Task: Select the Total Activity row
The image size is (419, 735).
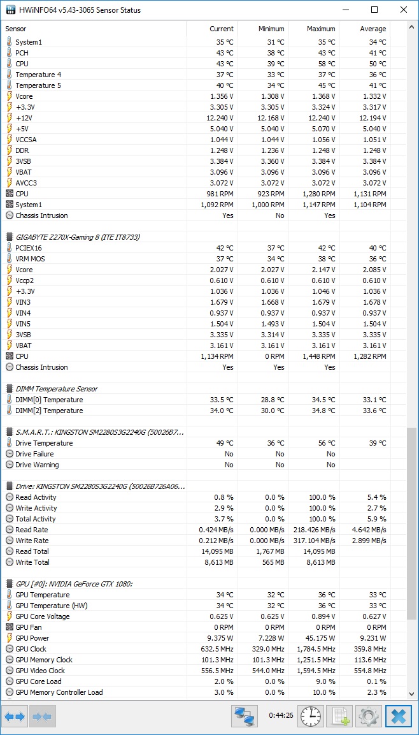Action: click(x=195, y=518)
